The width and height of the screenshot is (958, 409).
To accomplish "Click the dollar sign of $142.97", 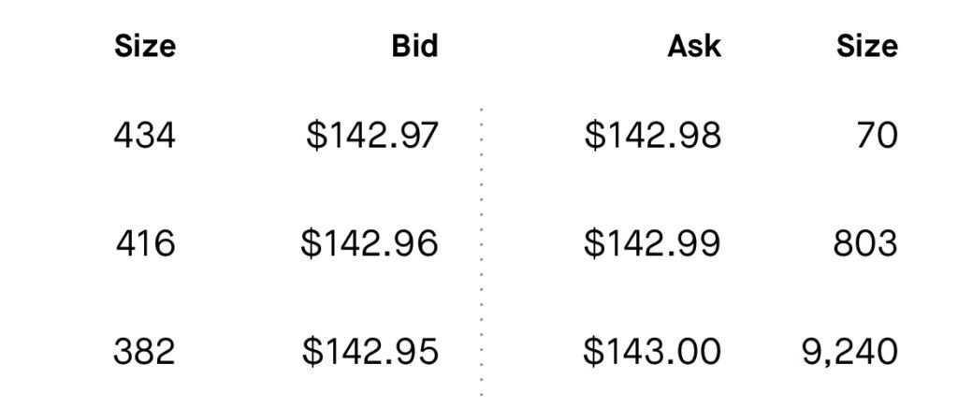I will point(316,135).
